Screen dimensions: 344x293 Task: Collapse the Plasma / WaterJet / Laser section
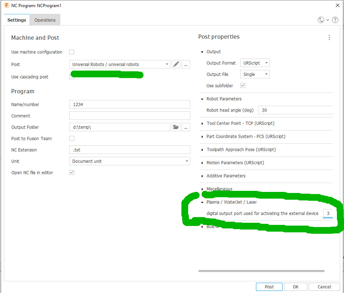202,202
